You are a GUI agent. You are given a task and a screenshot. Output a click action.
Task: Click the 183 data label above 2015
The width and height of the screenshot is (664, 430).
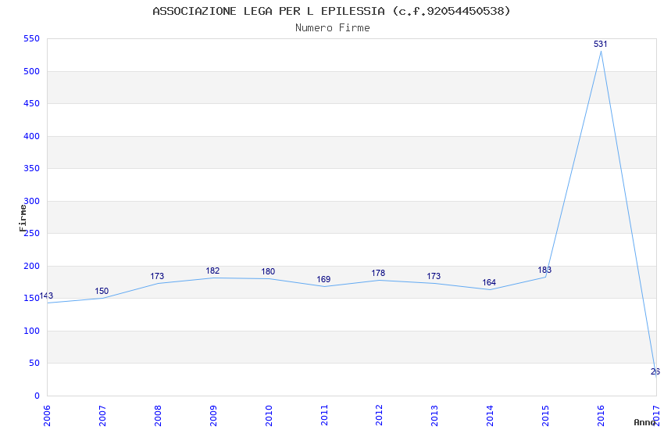(x=544, y=270)
